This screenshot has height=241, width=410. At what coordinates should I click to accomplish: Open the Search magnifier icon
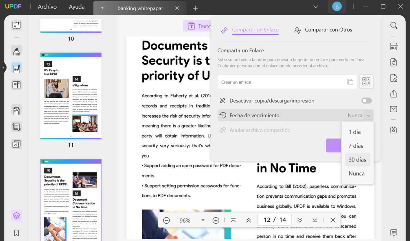click(394, 25)
